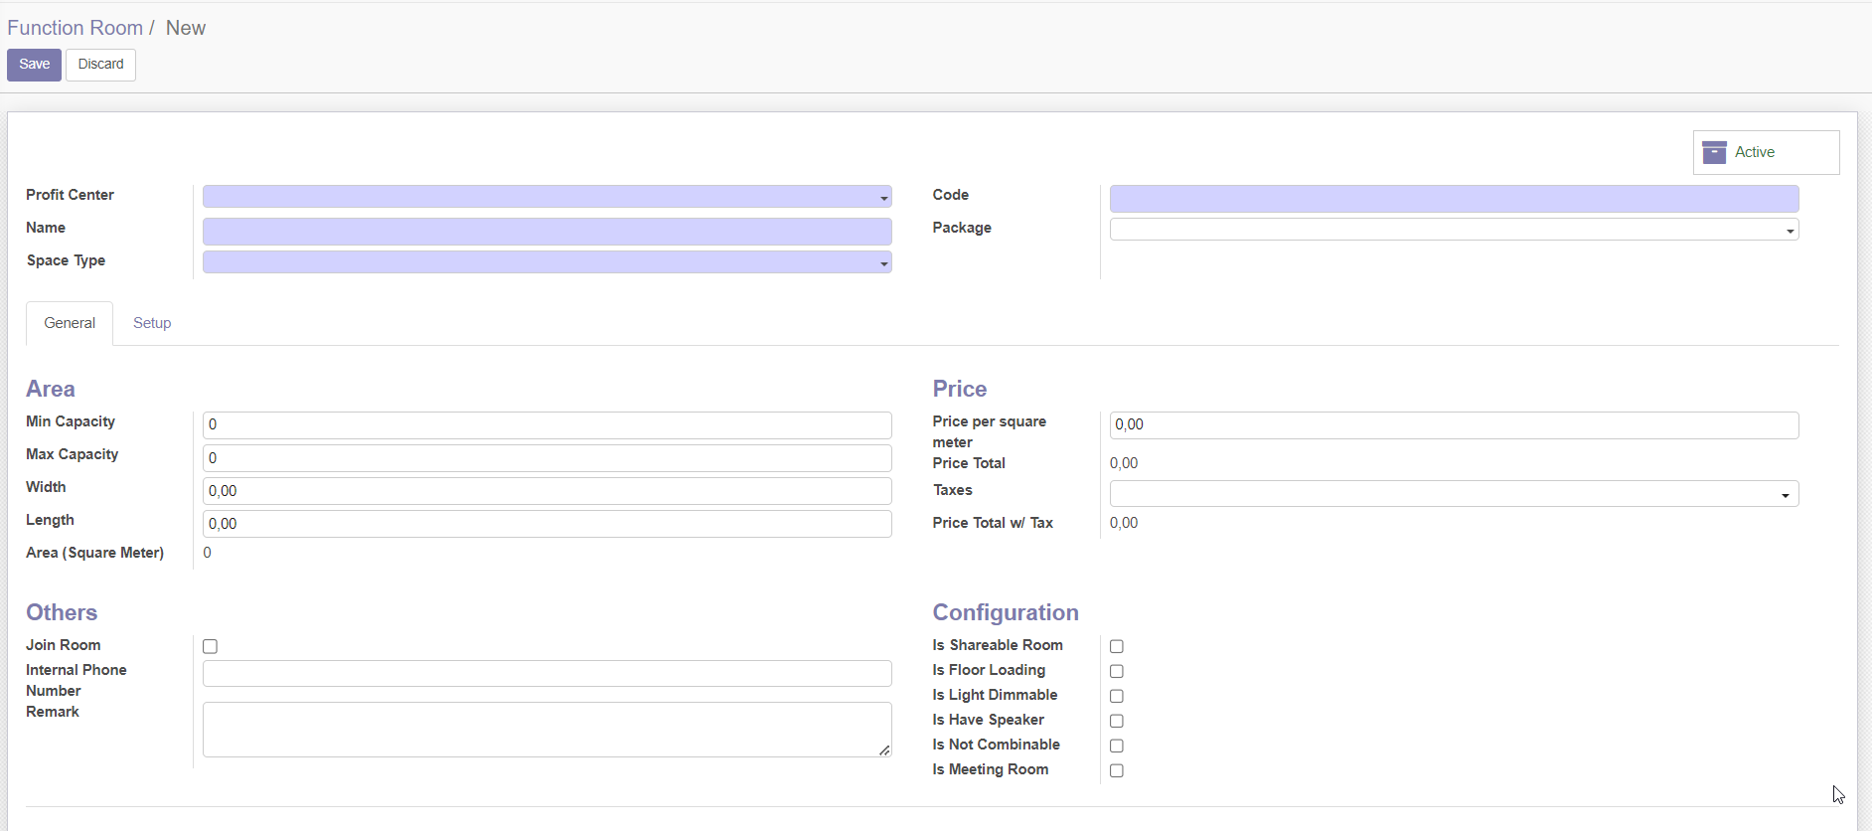Save the new function room
The height and width of the screenshot is (831, 1872).
tap(34, 65)
